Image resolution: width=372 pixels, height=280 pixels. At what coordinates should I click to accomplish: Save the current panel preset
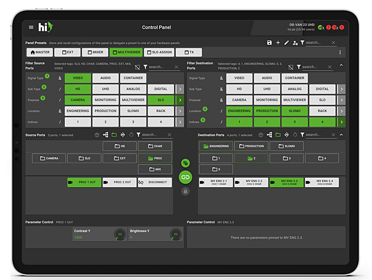tap(269, 43)
